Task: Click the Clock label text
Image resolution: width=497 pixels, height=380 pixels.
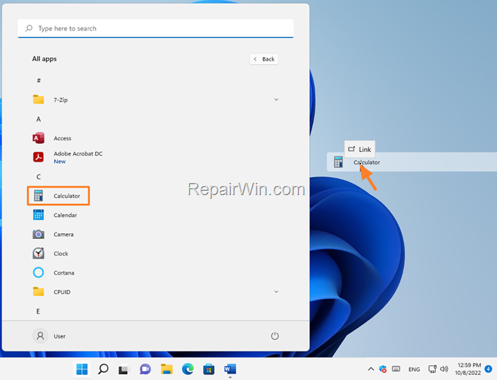Action: coord(61,254)
